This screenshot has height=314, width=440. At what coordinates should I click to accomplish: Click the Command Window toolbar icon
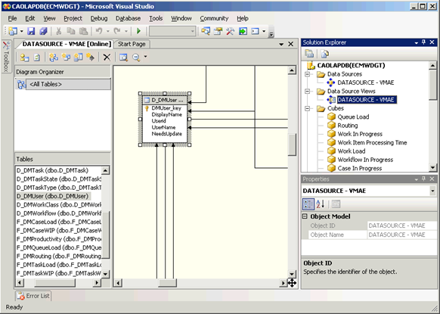click(x=255, y=31)
